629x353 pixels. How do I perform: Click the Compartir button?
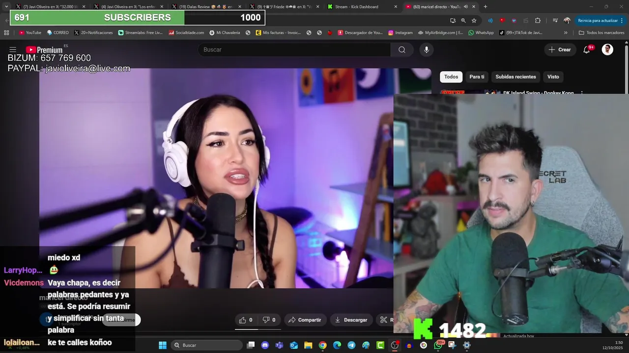(x=305, y=320)
